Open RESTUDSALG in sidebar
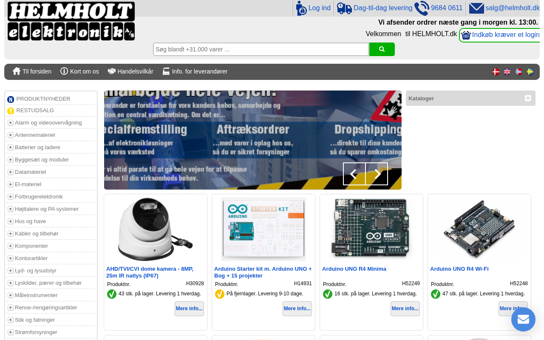Image resolution: width=544 pixels, height=340 pixels. (35, 110)
